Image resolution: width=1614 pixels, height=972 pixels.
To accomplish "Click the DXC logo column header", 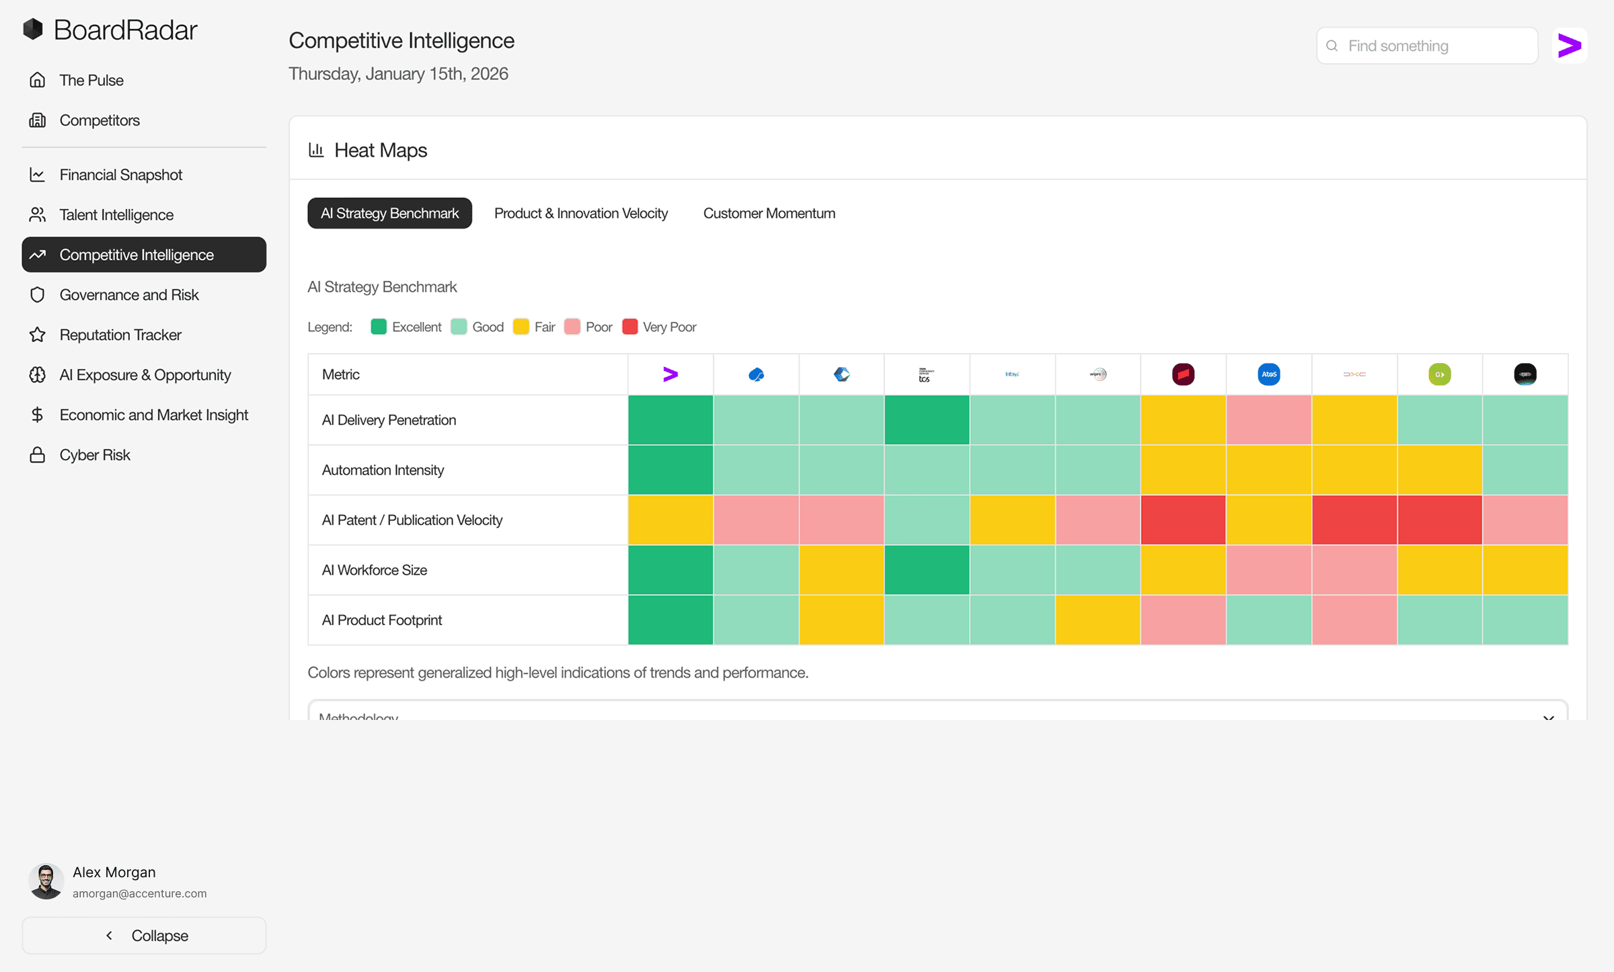I will [1354, 374].
